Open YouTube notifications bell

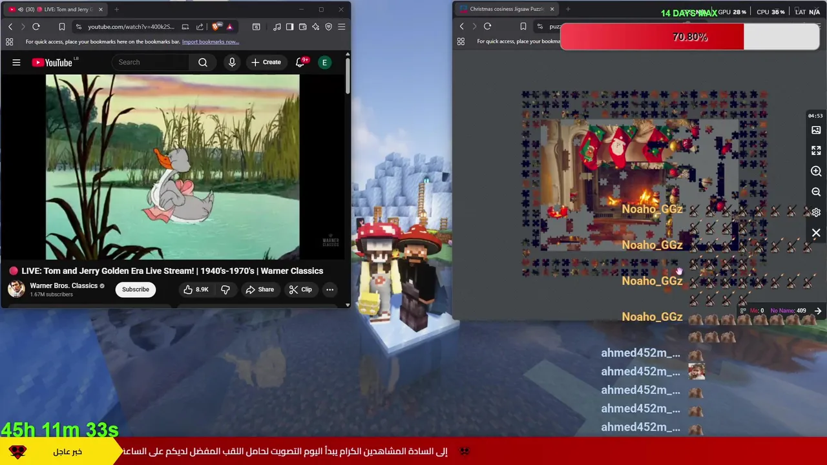300,62
